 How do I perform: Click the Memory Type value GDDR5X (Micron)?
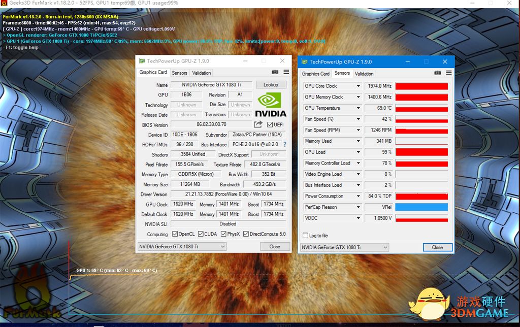point(196,174)
